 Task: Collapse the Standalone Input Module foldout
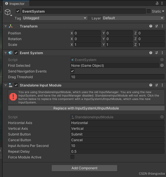[5, 85]
